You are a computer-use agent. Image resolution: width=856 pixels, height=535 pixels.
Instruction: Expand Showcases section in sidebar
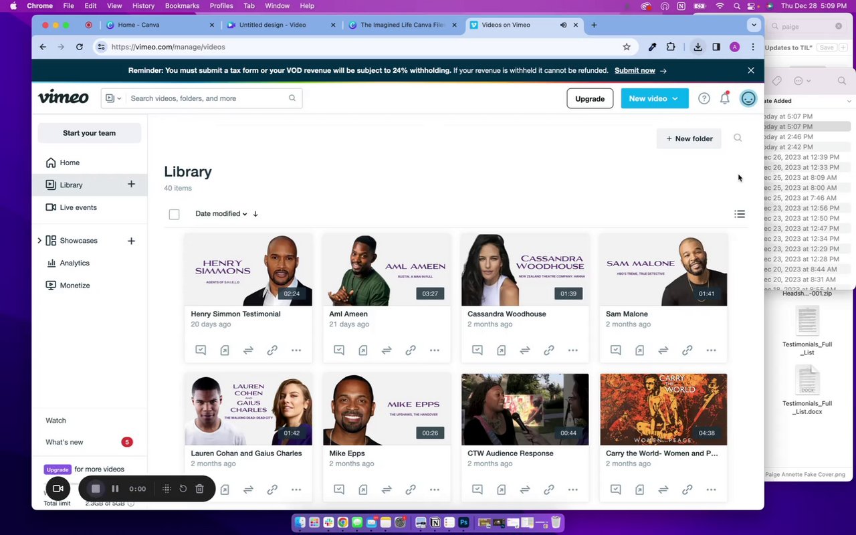point(39,241)
